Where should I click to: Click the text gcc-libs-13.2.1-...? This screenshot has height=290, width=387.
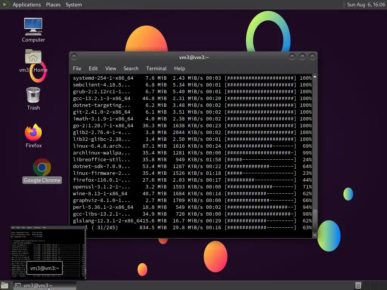coord(101,214)
